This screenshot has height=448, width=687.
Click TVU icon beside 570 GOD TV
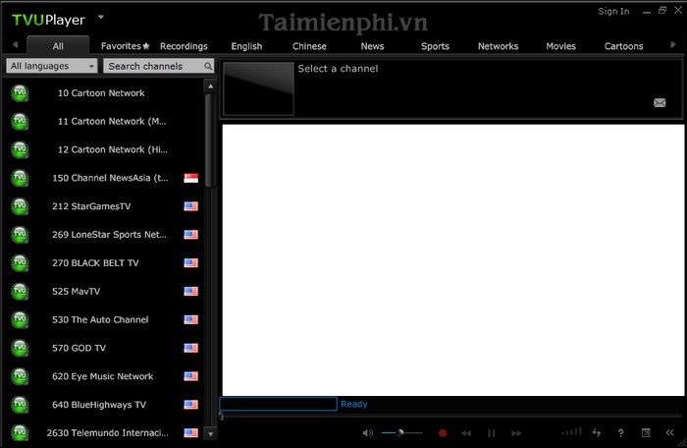pyautogui.click(x=20, y=348)
